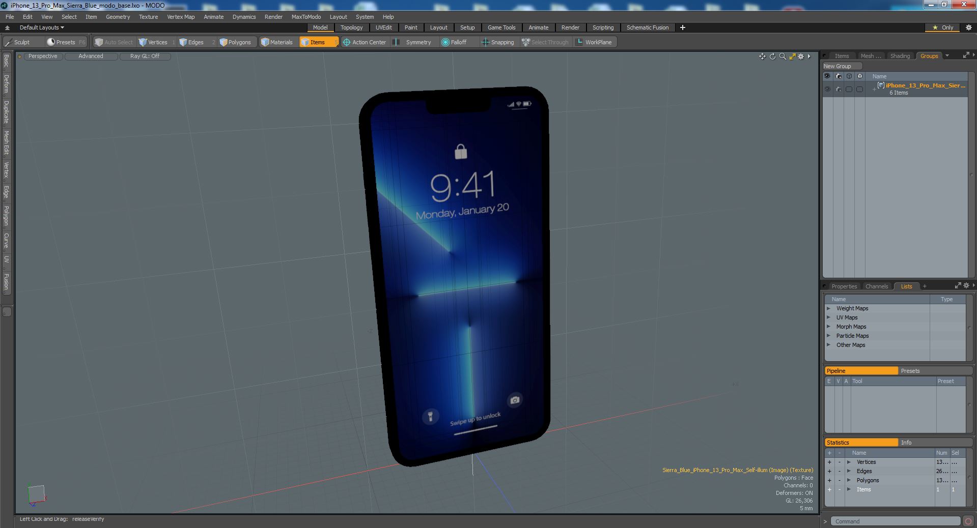Switch to Polygons selection mode

235,42
